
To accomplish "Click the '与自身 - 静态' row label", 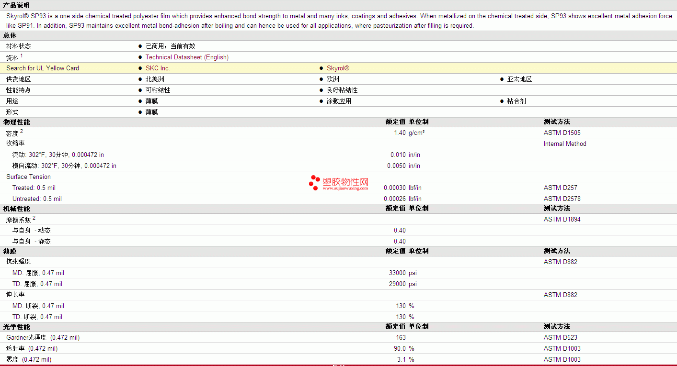I will 31,241.
